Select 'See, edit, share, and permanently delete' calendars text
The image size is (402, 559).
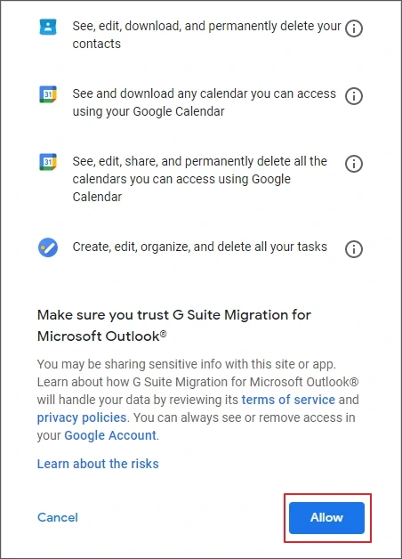200,179
